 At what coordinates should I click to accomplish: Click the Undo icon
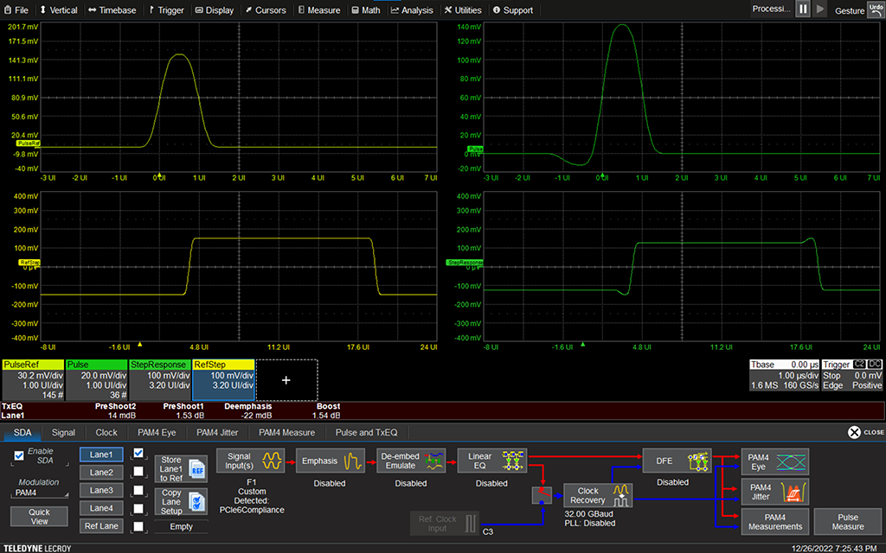click(875, 10)
